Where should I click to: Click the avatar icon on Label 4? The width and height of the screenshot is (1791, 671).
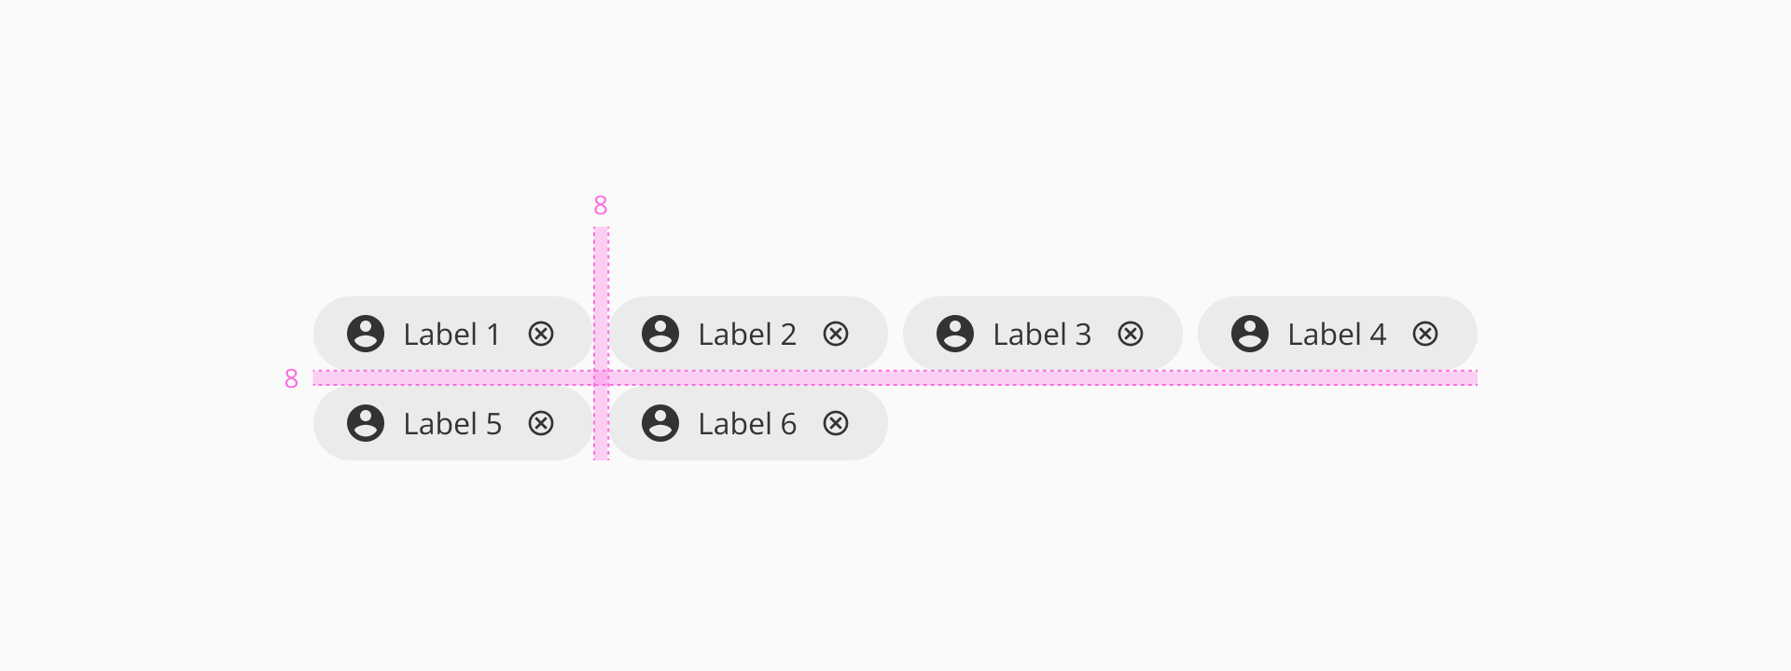coord(1250,334)
